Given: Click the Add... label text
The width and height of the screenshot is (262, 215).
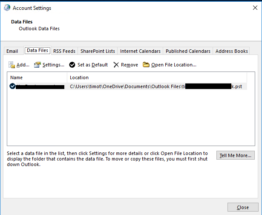Looking at the screenshot, I should pyautogui.click(x=23, y=65).
